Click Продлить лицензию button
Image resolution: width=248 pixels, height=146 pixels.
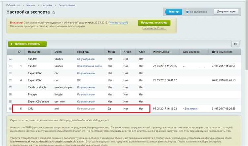pos(154,23)
